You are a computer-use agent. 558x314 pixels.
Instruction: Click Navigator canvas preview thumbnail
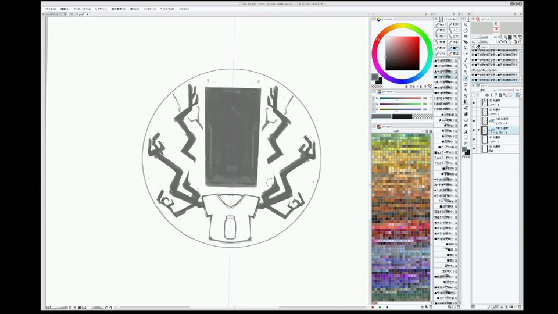pos(496,28)
